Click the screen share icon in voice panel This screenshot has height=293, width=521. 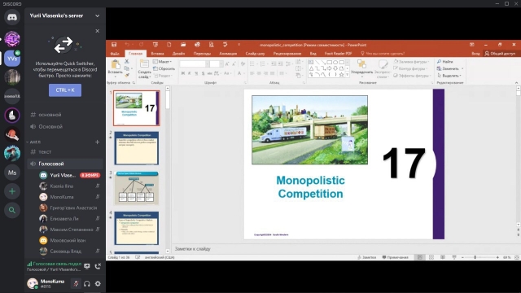click(x=87, y=266)
